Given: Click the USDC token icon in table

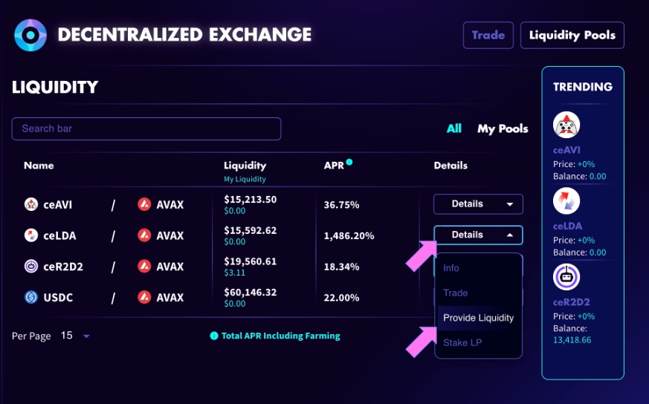Looking at the screenshot, I should (x=31, y=298).
